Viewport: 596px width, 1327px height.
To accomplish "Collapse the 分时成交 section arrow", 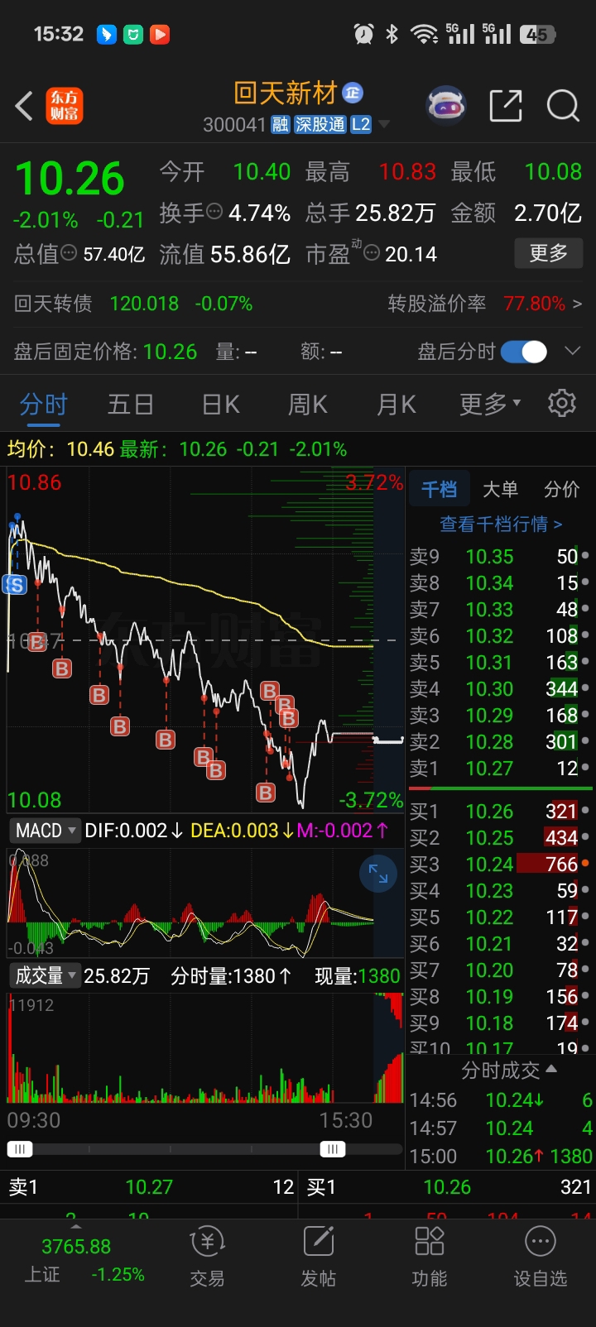I will [550, 1070].
